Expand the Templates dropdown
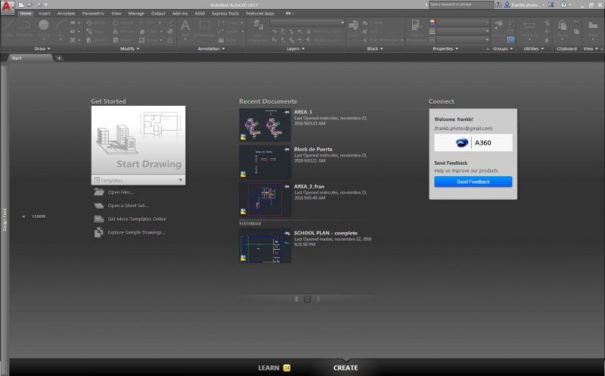The height and width of the screenshot is (376, 605). pos(181,181)
